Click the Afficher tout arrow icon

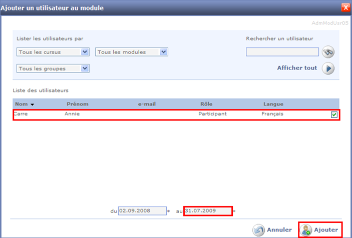click(328, 68)
